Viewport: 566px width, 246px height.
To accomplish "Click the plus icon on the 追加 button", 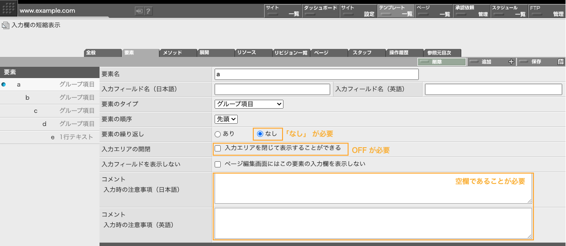I will tap(511, 62).
